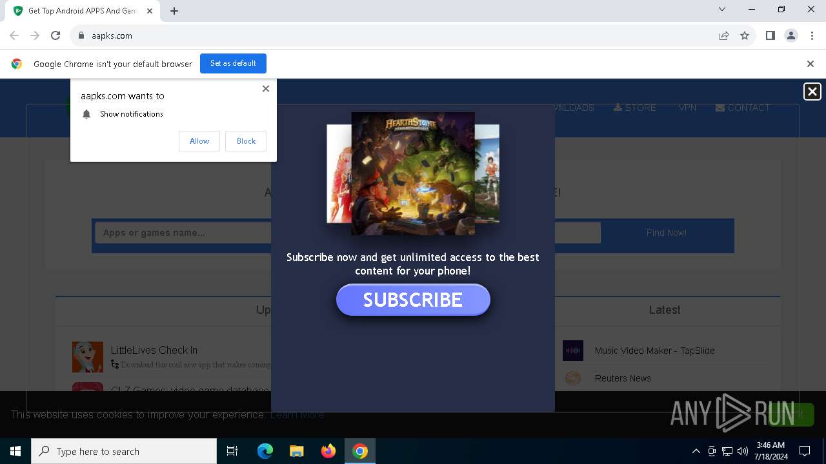Allow notifications from aapks.com

click(x=199, y=141)
